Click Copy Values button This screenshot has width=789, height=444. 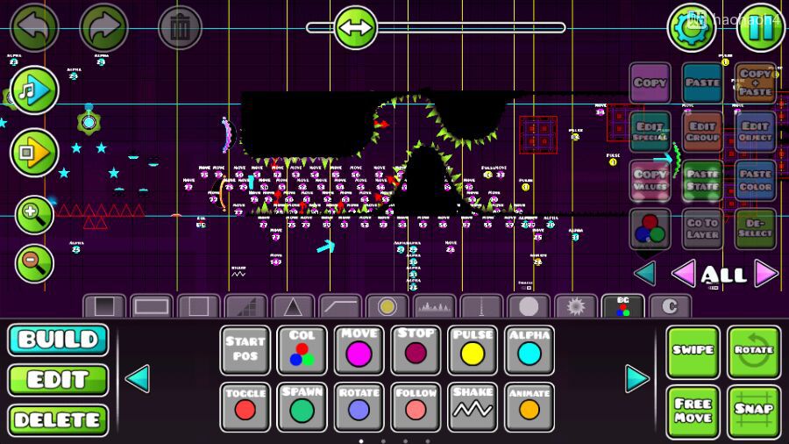coord(650,180)
